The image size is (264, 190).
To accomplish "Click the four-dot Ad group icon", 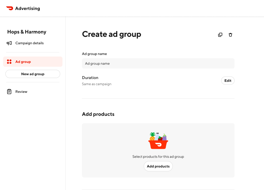I will (x=9, y=62).
